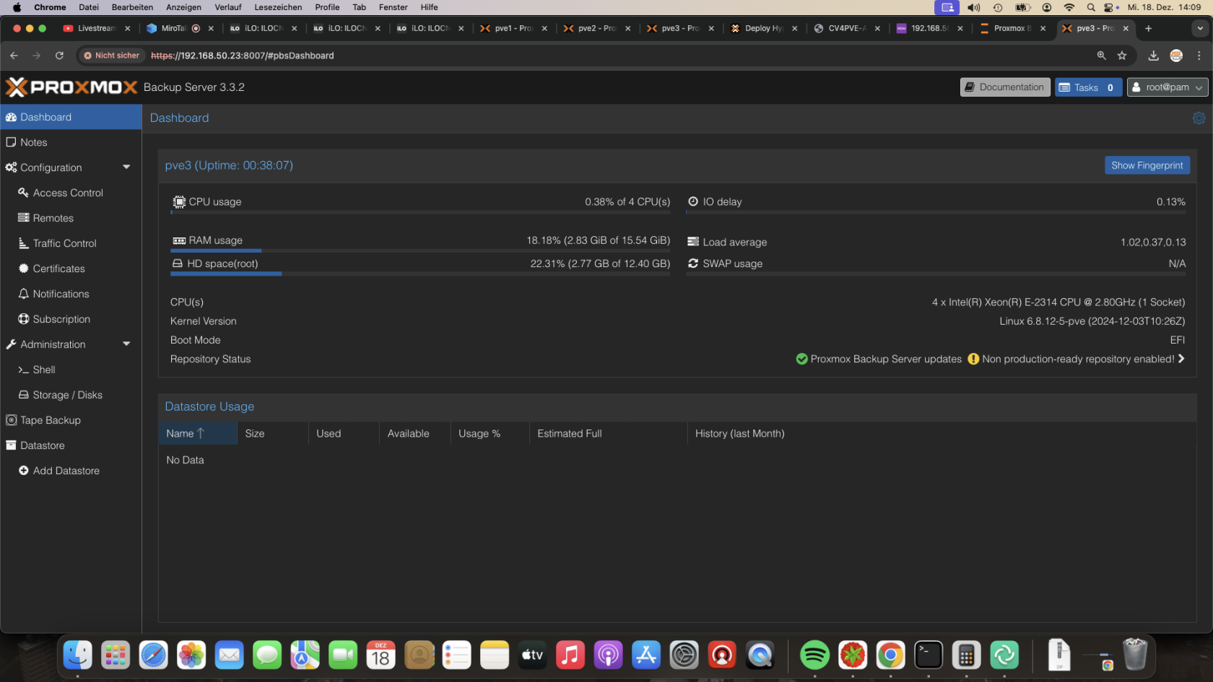Open the repository status details chevron
The height and width of the screenshot is (682, 1213).
1181,359
